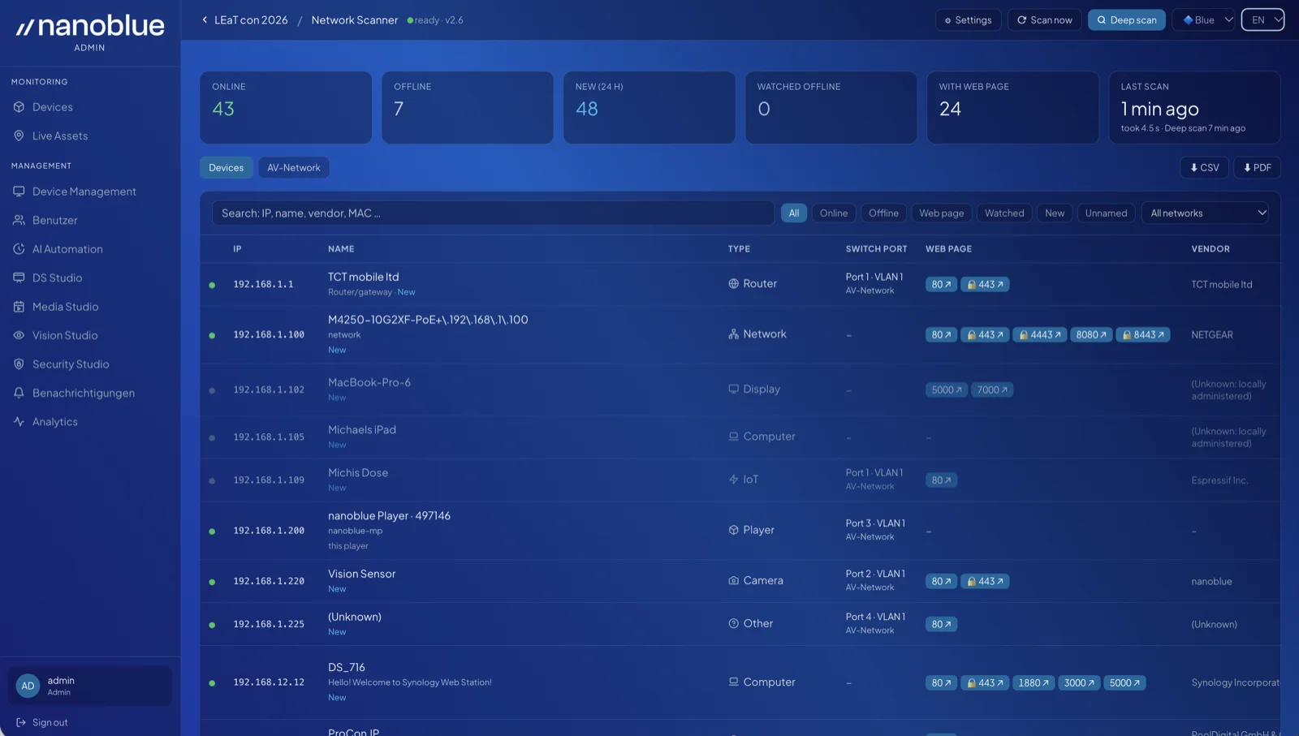Viewport: 1299px width, 736px height.
Task: Select the Vision Sensor device name
Action: point(361,574)
